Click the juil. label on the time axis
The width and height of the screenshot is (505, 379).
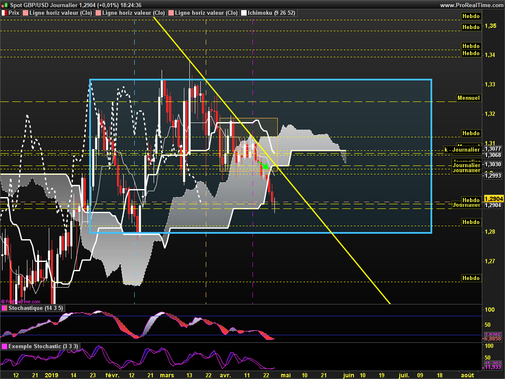[404, 374]
